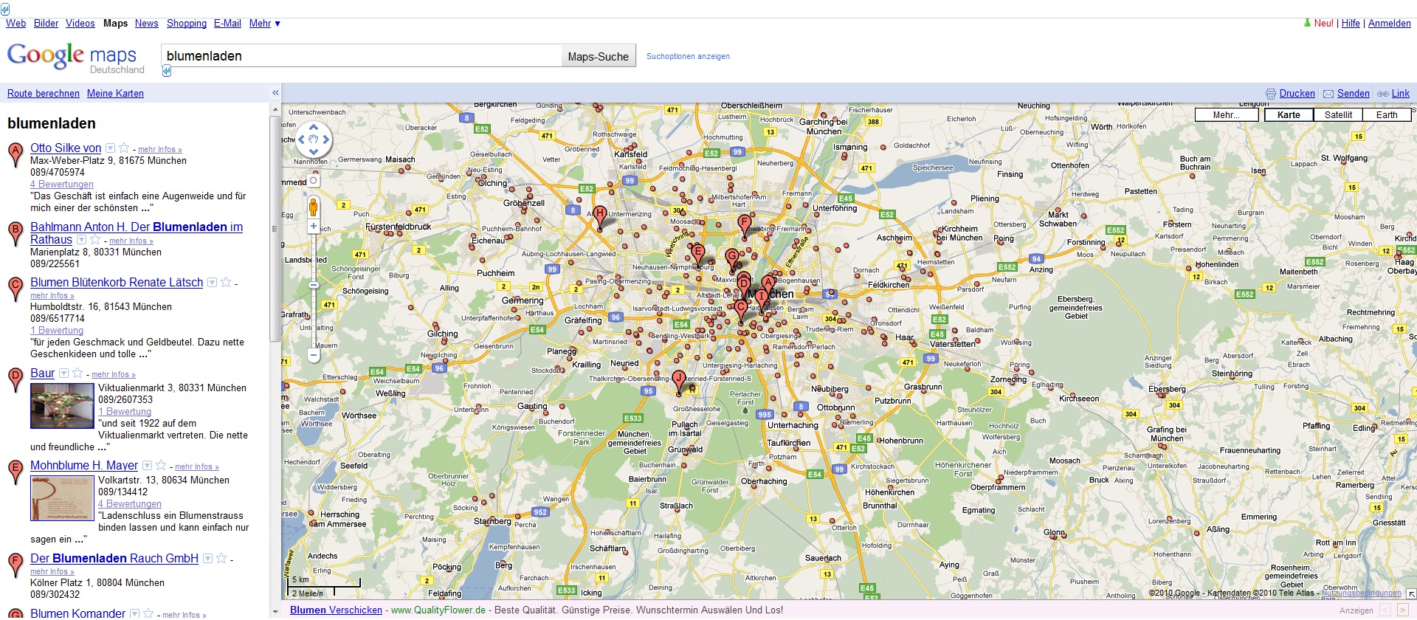Viewport: 1417px width, 620px height.
Task: Click map marker C on the map
Action: coord(741,310)
